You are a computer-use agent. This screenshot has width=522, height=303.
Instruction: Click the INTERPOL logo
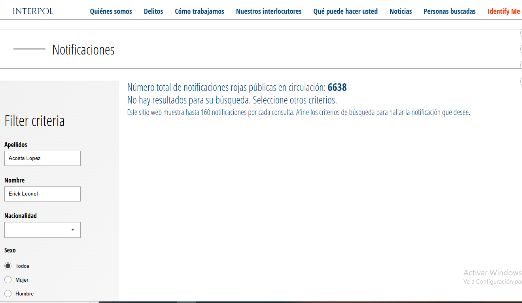(33, 11)
